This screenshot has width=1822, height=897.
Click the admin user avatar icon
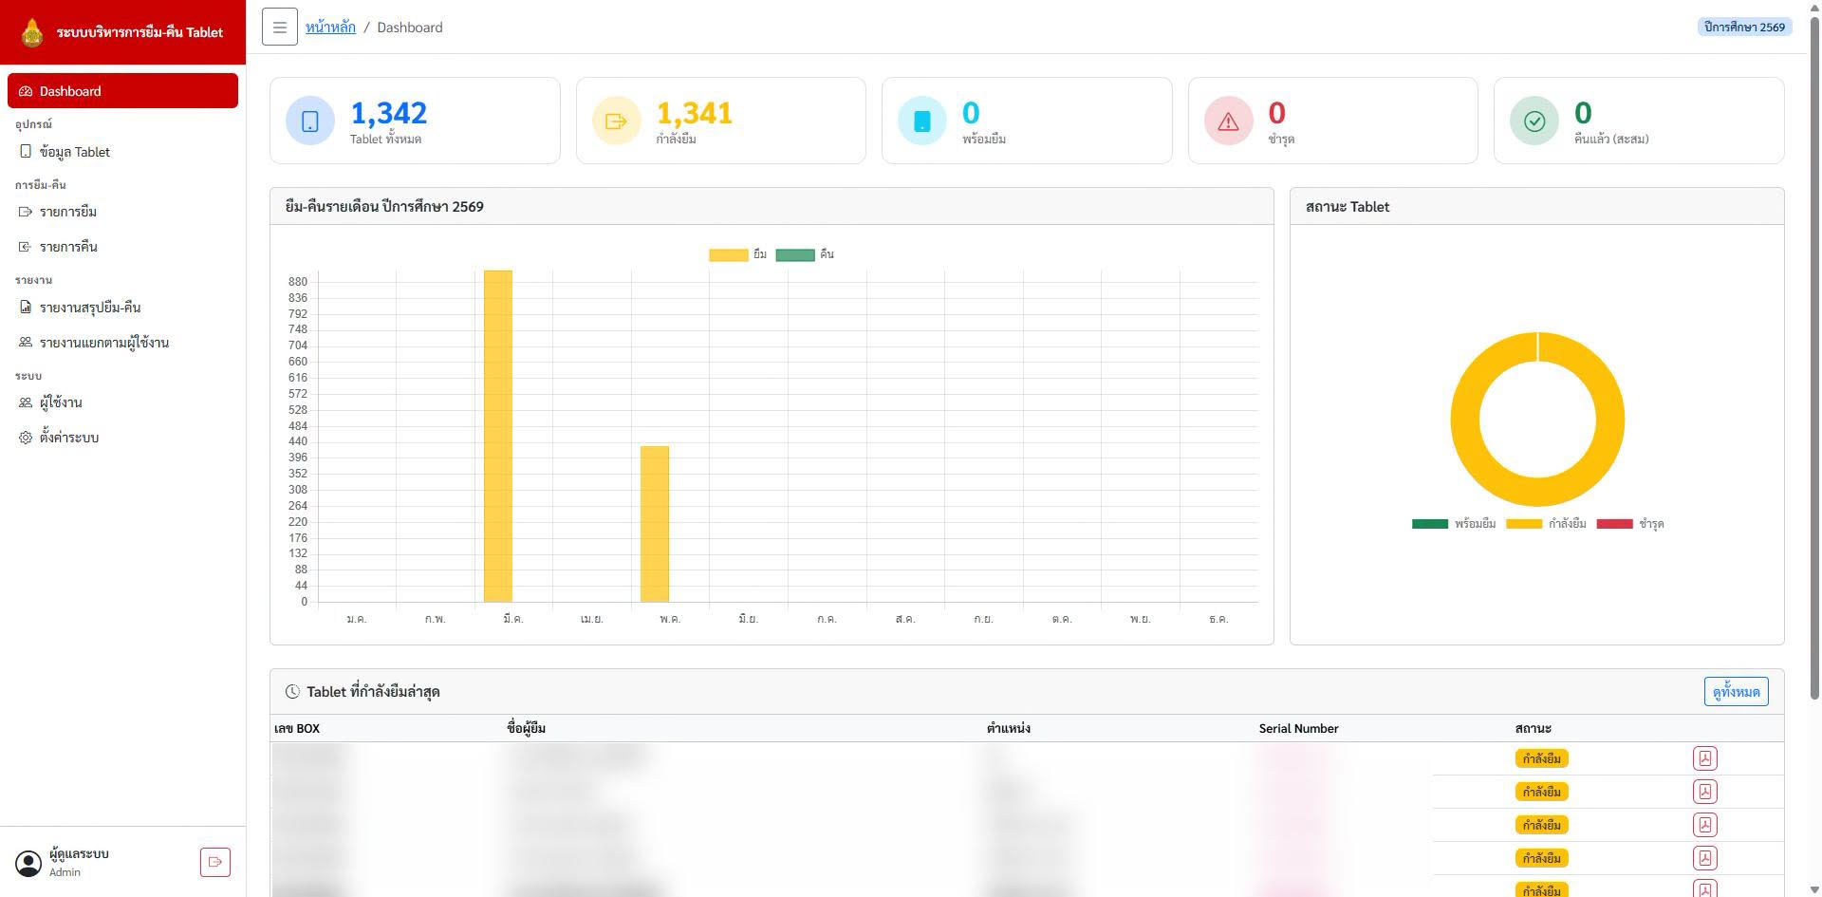coord(28,863)
